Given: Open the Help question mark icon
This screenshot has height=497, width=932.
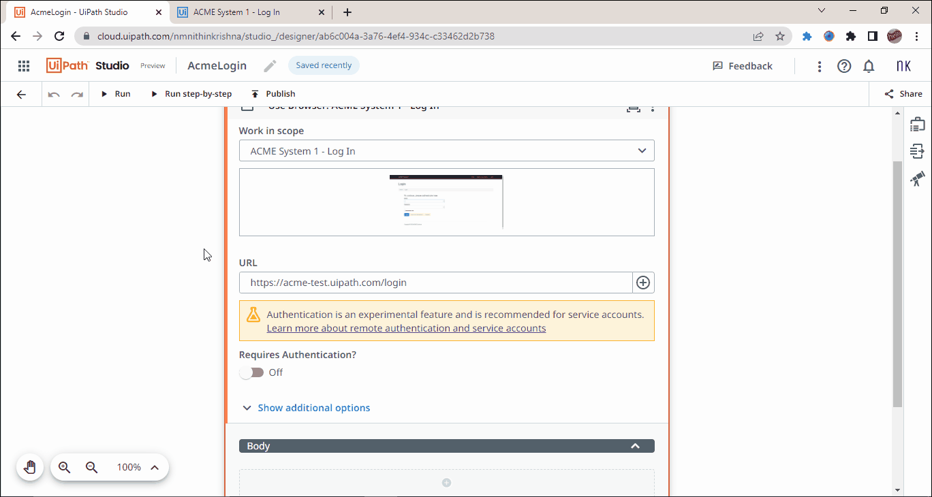Looking at the screenshot, I should [x=844, y=66].
